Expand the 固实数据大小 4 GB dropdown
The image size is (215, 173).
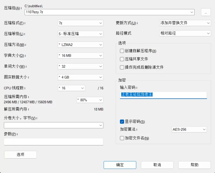pos(80,77)
